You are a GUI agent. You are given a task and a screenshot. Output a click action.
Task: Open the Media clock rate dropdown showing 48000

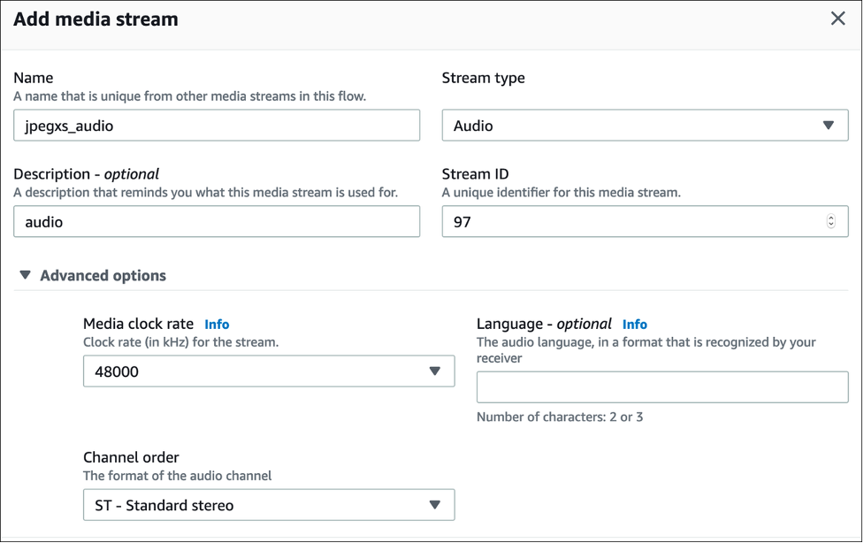click(256, 371)
